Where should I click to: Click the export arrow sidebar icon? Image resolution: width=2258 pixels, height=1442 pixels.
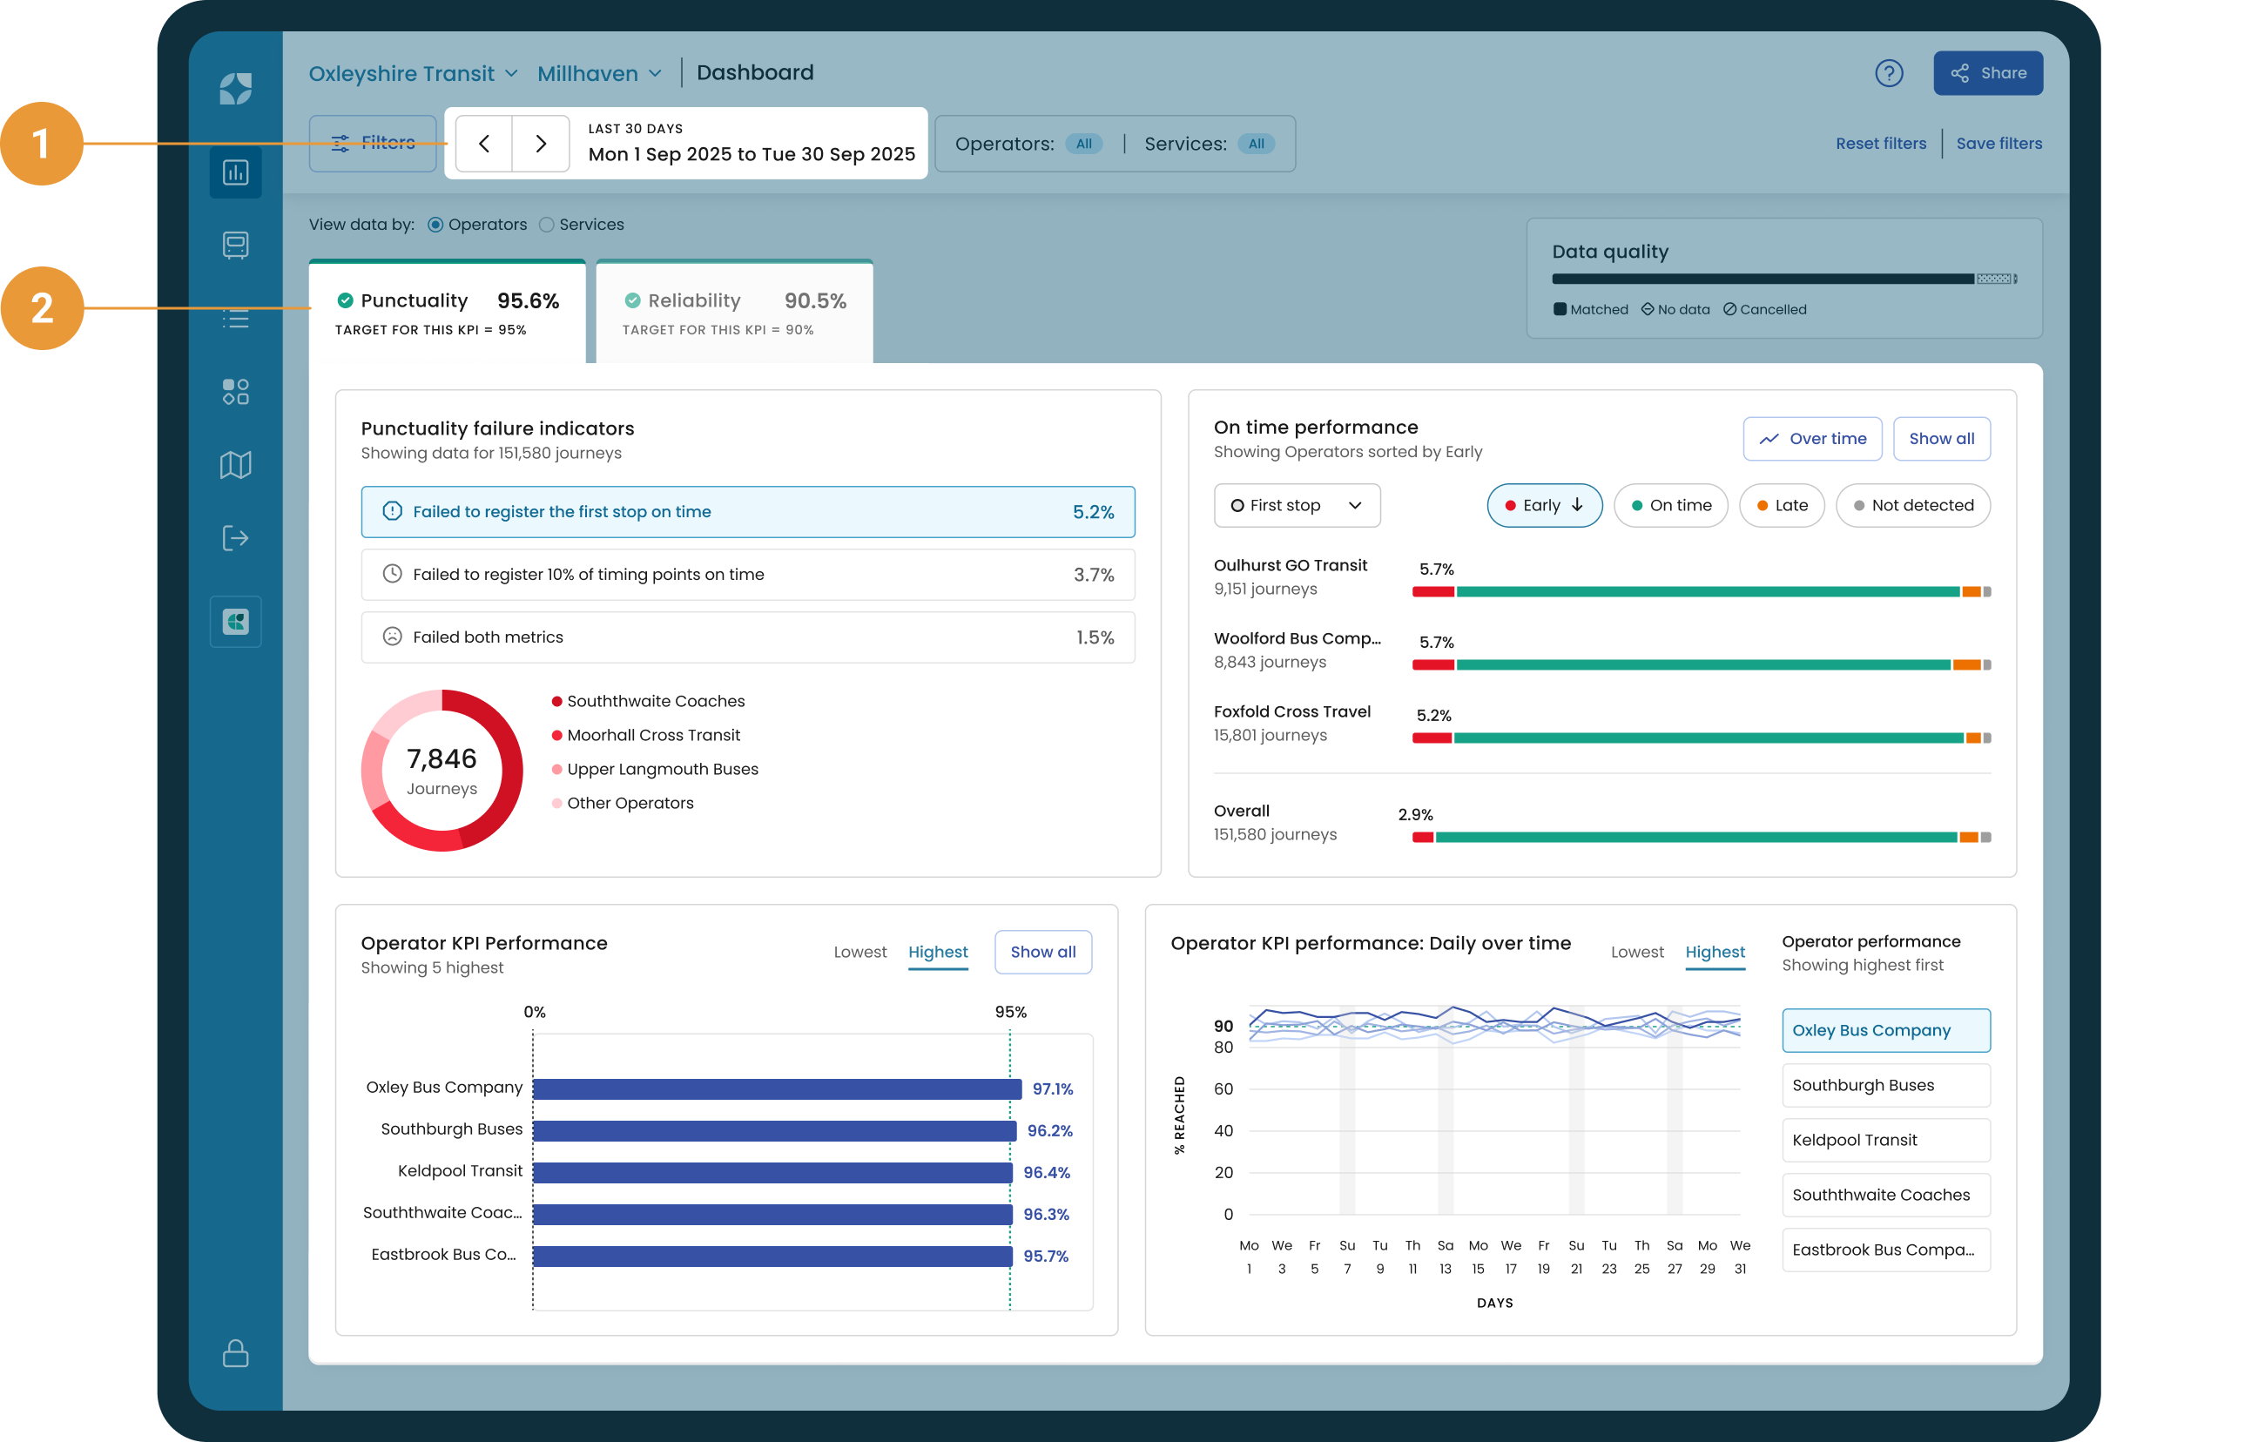235,538
